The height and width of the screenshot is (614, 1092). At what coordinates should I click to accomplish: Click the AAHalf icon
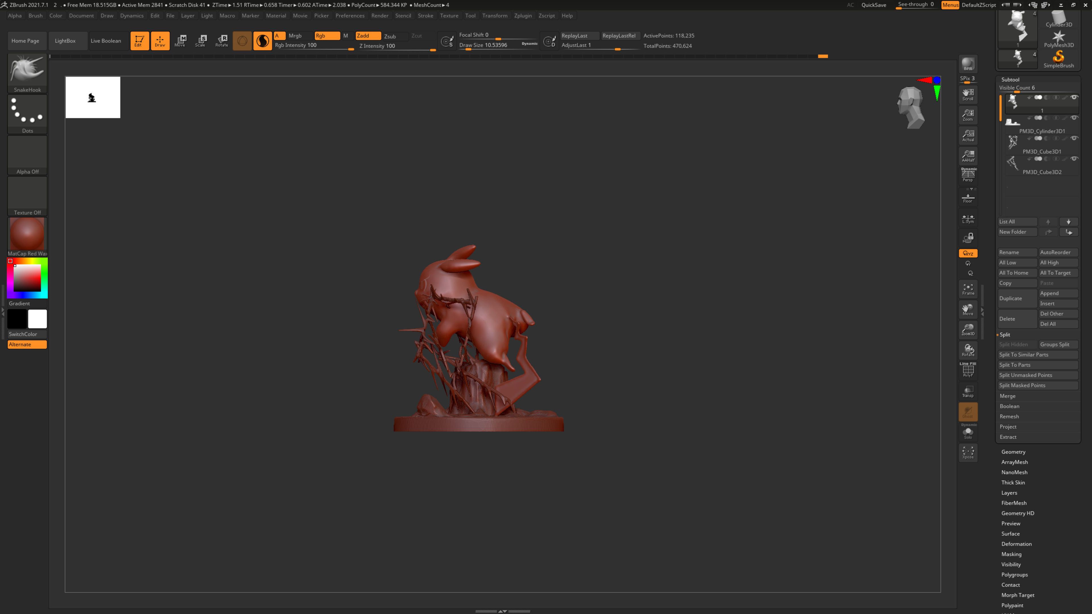coord(968,155)
